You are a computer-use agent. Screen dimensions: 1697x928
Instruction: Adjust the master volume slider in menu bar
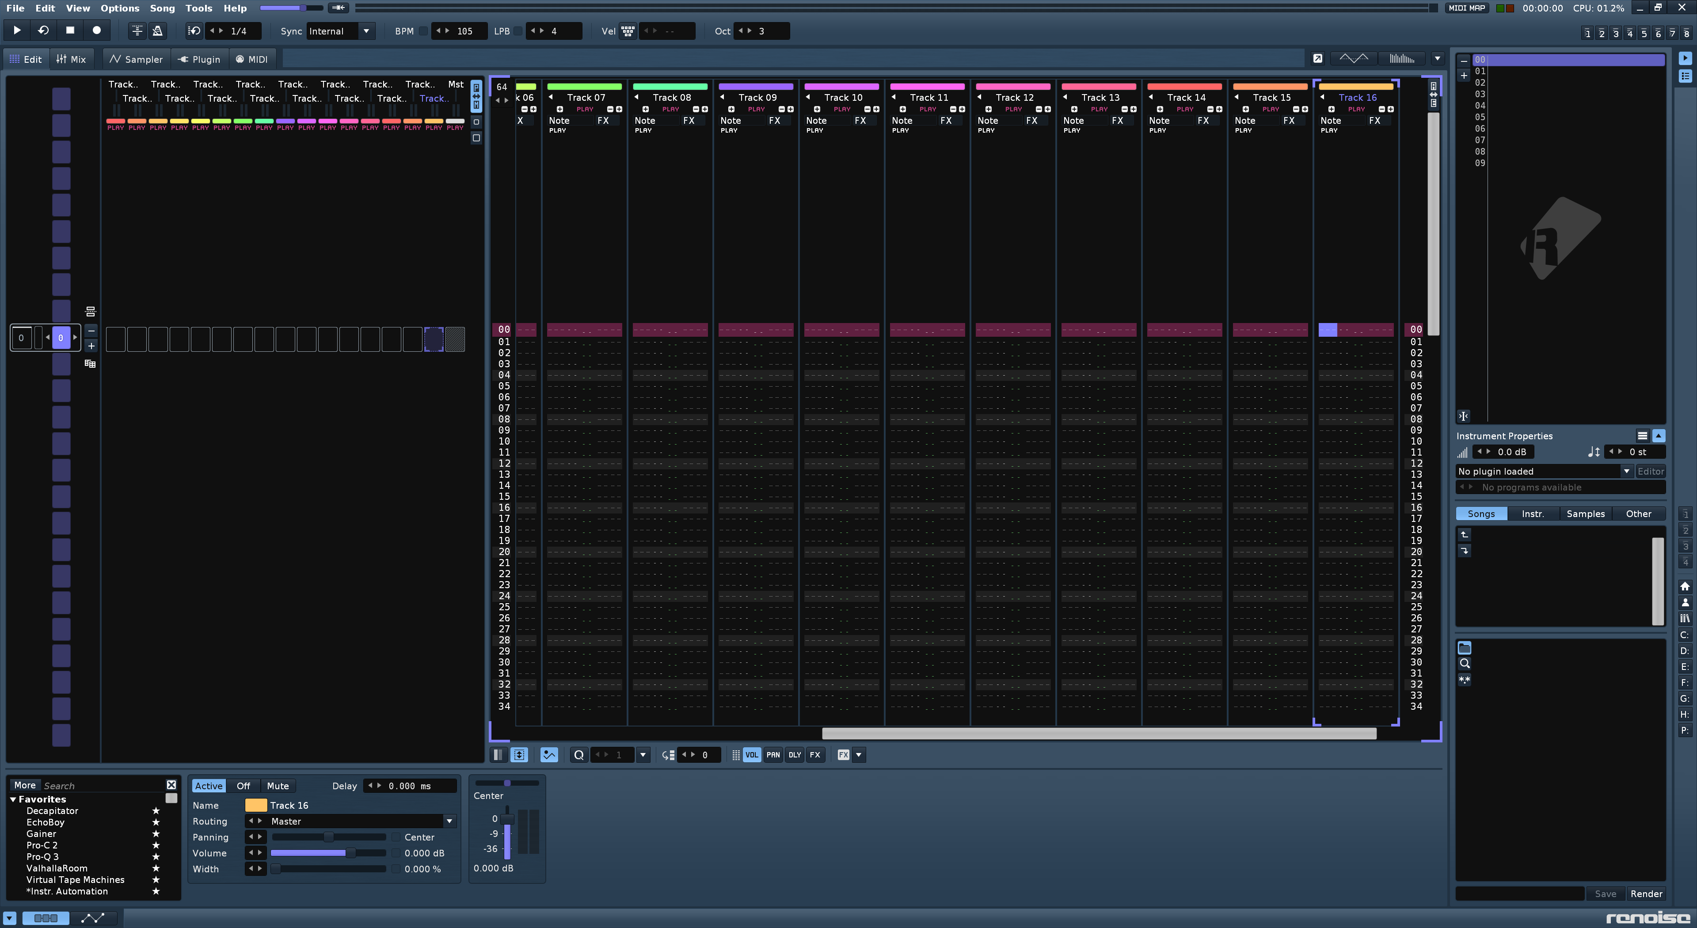coord(291,8)
